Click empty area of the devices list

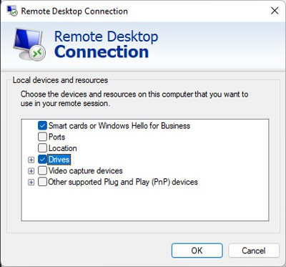tap(145, 204)
